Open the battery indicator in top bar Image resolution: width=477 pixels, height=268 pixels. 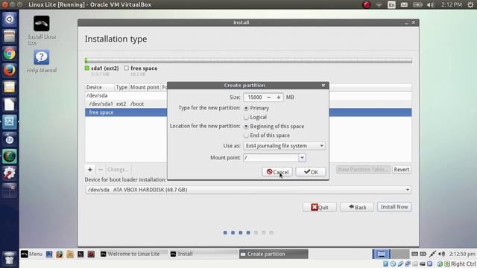point(417,4)
